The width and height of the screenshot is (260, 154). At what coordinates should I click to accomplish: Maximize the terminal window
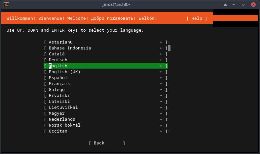(x=243, y=5)
